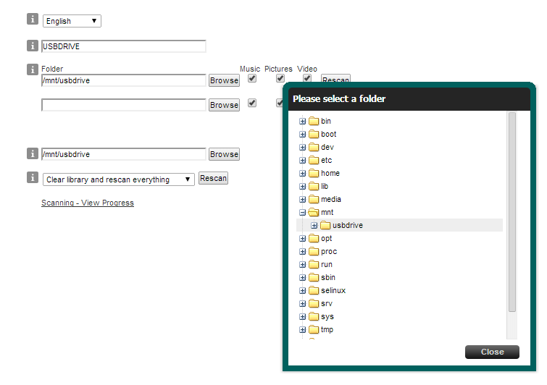Close the folder selection dialog

coord(492,352)
